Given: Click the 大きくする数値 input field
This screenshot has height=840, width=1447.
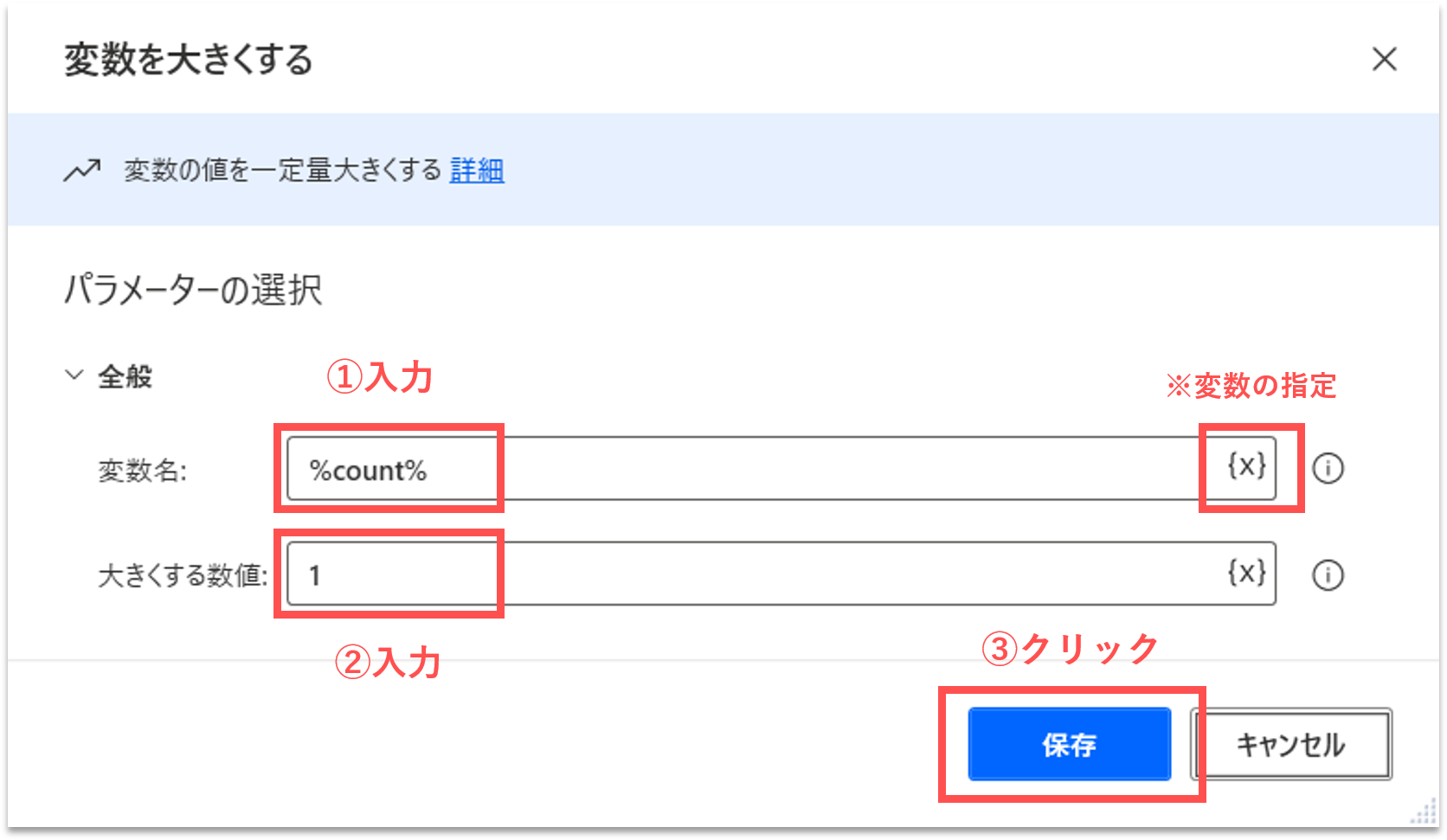Looking at the screenshot, I should (744, 574).
